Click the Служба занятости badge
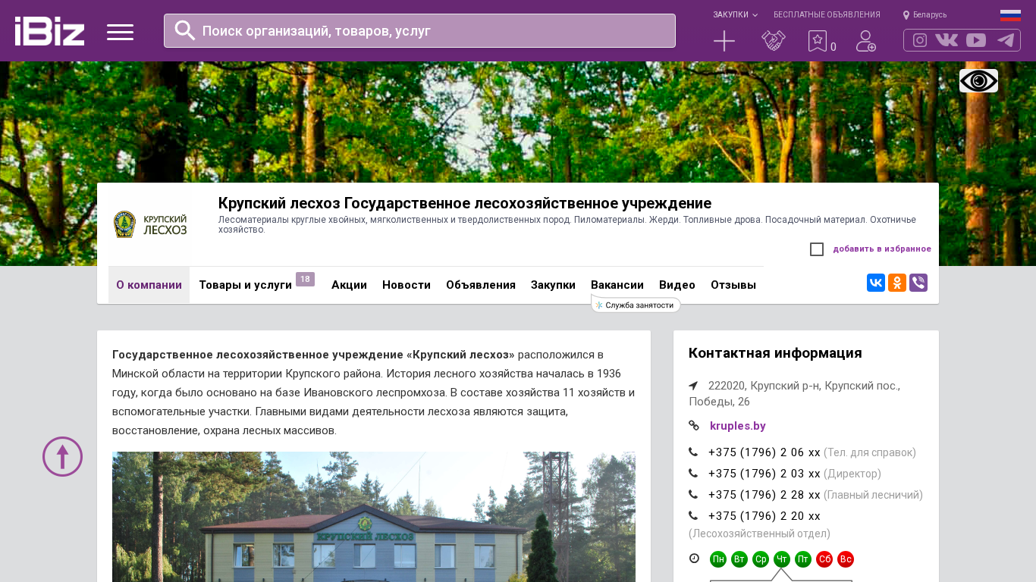 coord(636,305)
